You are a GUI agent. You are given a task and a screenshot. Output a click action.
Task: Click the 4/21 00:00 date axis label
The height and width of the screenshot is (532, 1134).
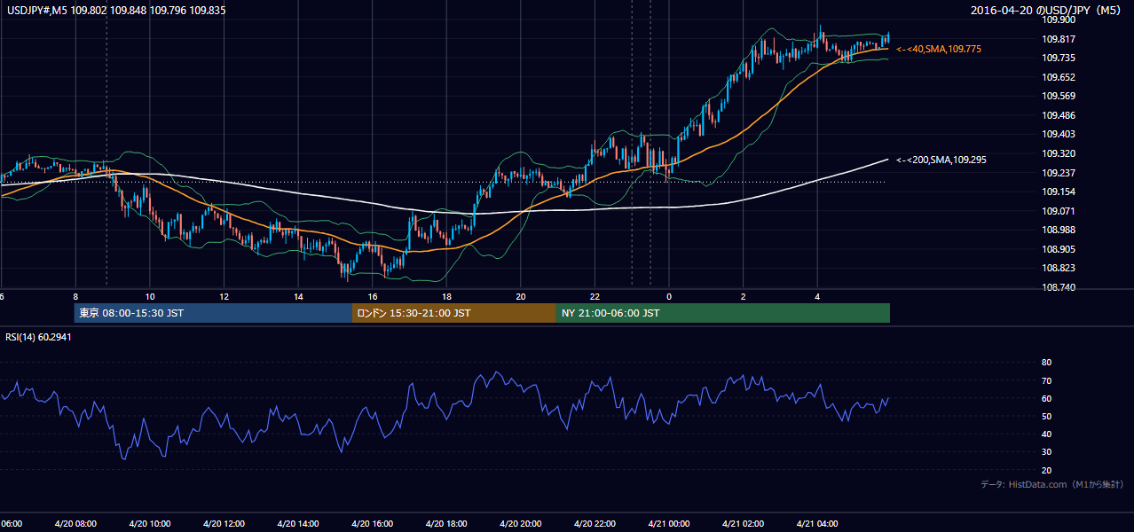click(x=668, y=523)
